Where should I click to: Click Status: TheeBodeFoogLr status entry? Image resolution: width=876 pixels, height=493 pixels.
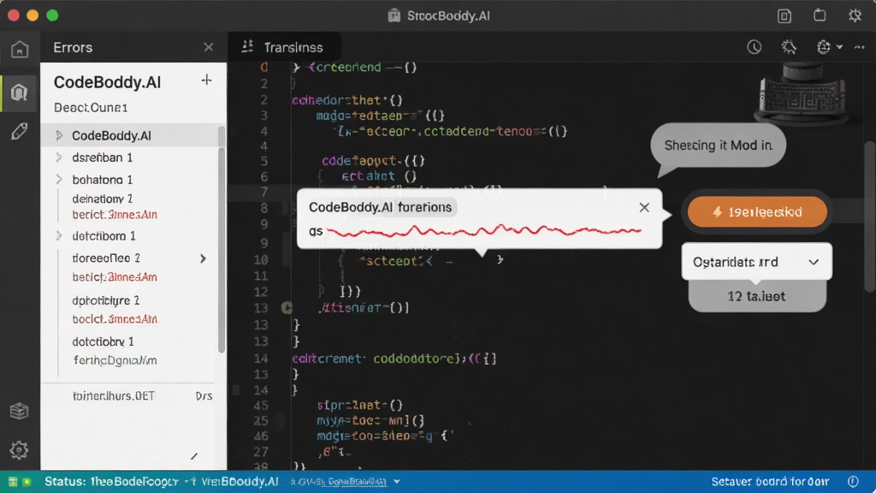tap(112, 482)
